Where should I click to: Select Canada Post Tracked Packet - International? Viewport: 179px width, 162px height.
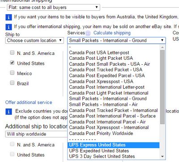tap(114, 110)
